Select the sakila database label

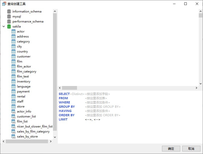(16, 26)
